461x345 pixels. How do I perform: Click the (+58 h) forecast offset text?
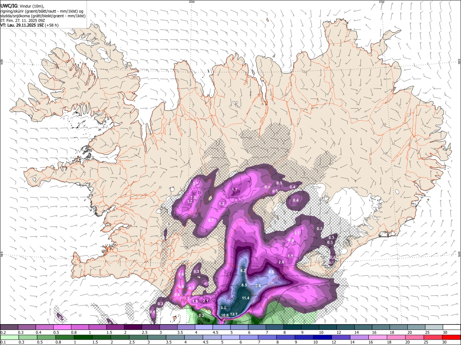[x=52, y=25]
